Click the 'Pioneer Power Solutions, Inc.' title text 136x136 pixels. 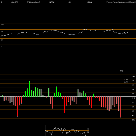(117, 2)
